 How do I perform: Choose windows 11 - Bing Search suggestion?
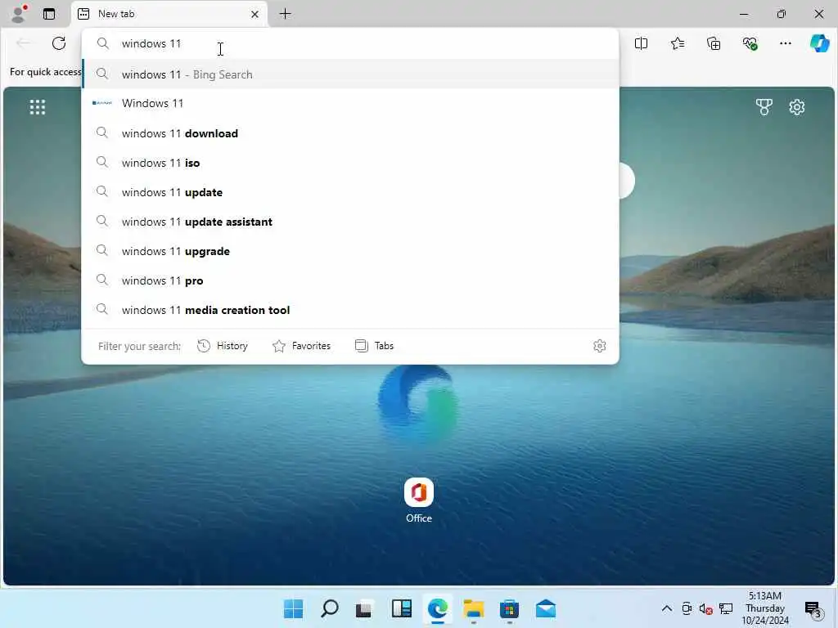tap(350, 74)
